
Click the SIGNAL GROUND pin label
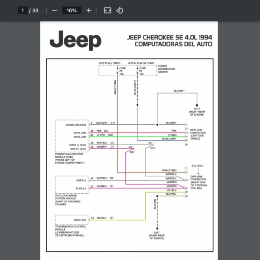[75, 124]
